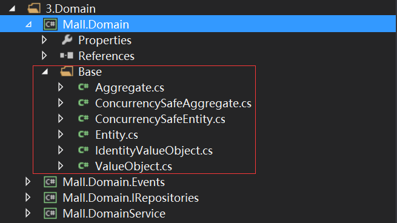Open IdentityValueObject.cs file
397x223 pixels.
pyautogui.click(x=154, y=151)
